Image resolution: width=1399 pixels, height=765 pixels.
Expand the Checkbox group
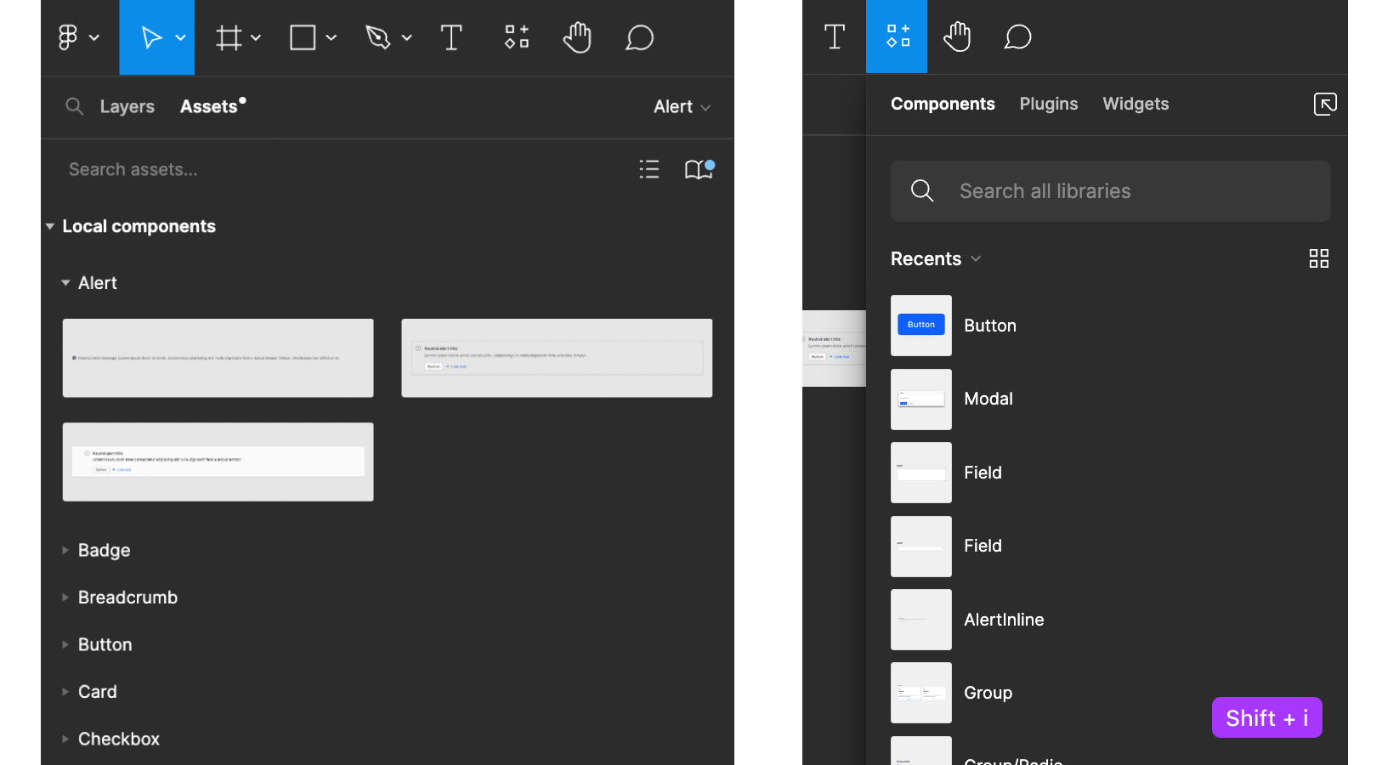65,739
